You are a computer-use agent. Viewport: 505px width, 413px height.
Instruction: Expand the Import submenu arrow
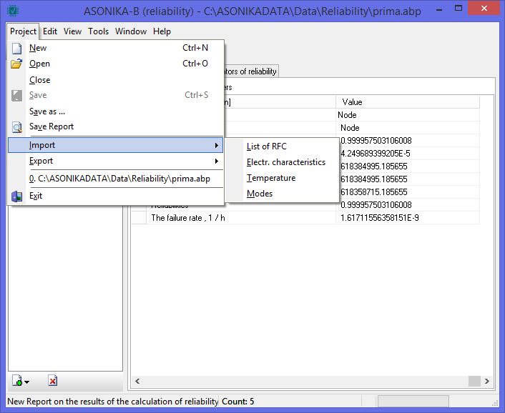(x=216, y=146)
